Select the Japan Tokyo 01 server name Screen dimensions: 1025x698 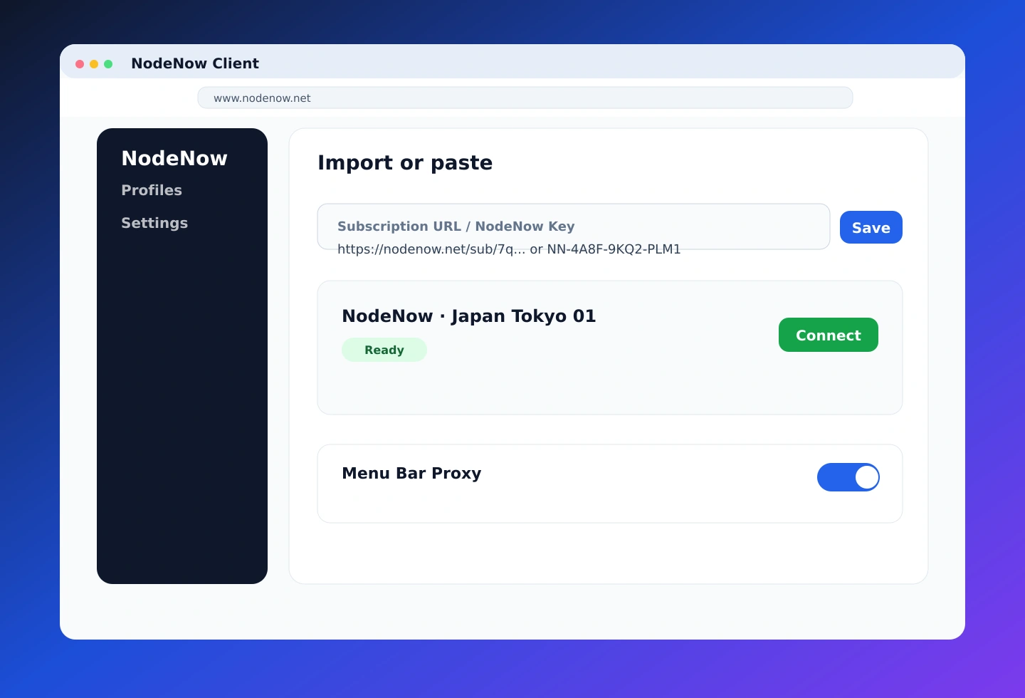pos(468,316)
